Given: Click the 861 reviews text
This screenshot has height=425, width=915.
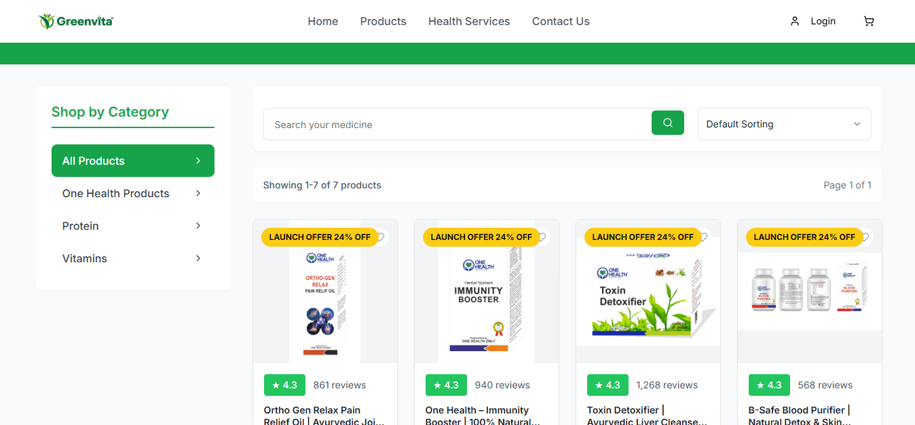Looking at the screenshot, I should (x=339, y=385).
